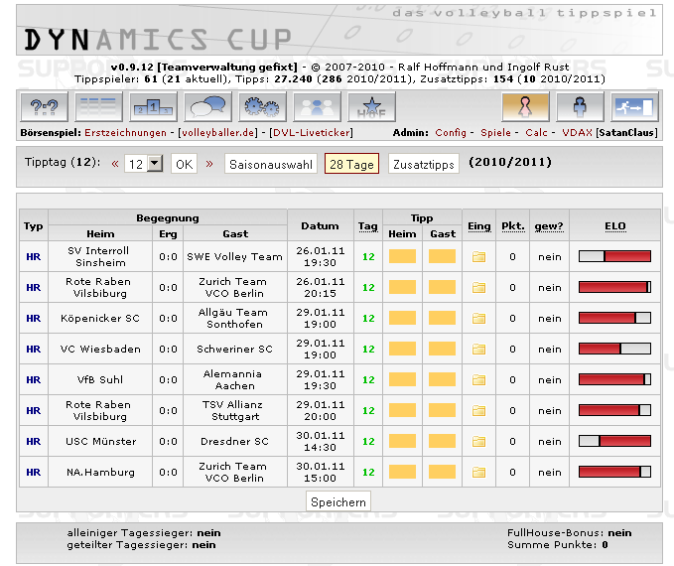Open the gears settings icon
The image size is (674, 566).
[x=263, y=106]
